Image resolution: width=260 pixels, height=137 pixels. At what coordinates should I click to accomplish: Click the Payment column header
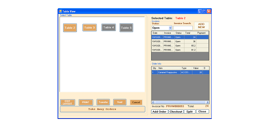point(202,33)
